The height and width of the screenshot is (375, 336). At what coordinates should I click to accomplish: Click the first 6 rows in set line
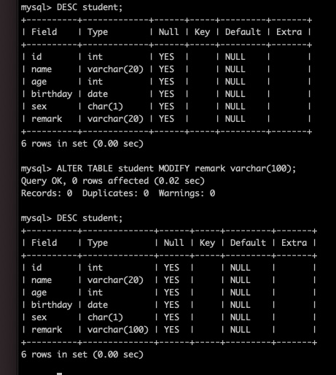(x=82, y=144)
